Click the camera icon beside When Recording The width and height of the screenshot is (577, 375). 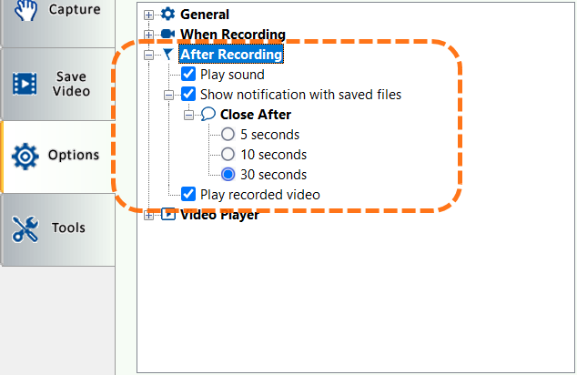click(167, 35)
